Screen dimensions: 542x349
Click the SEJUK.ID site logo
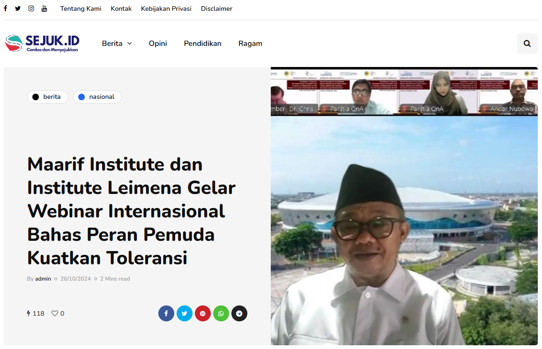[42, 43]
